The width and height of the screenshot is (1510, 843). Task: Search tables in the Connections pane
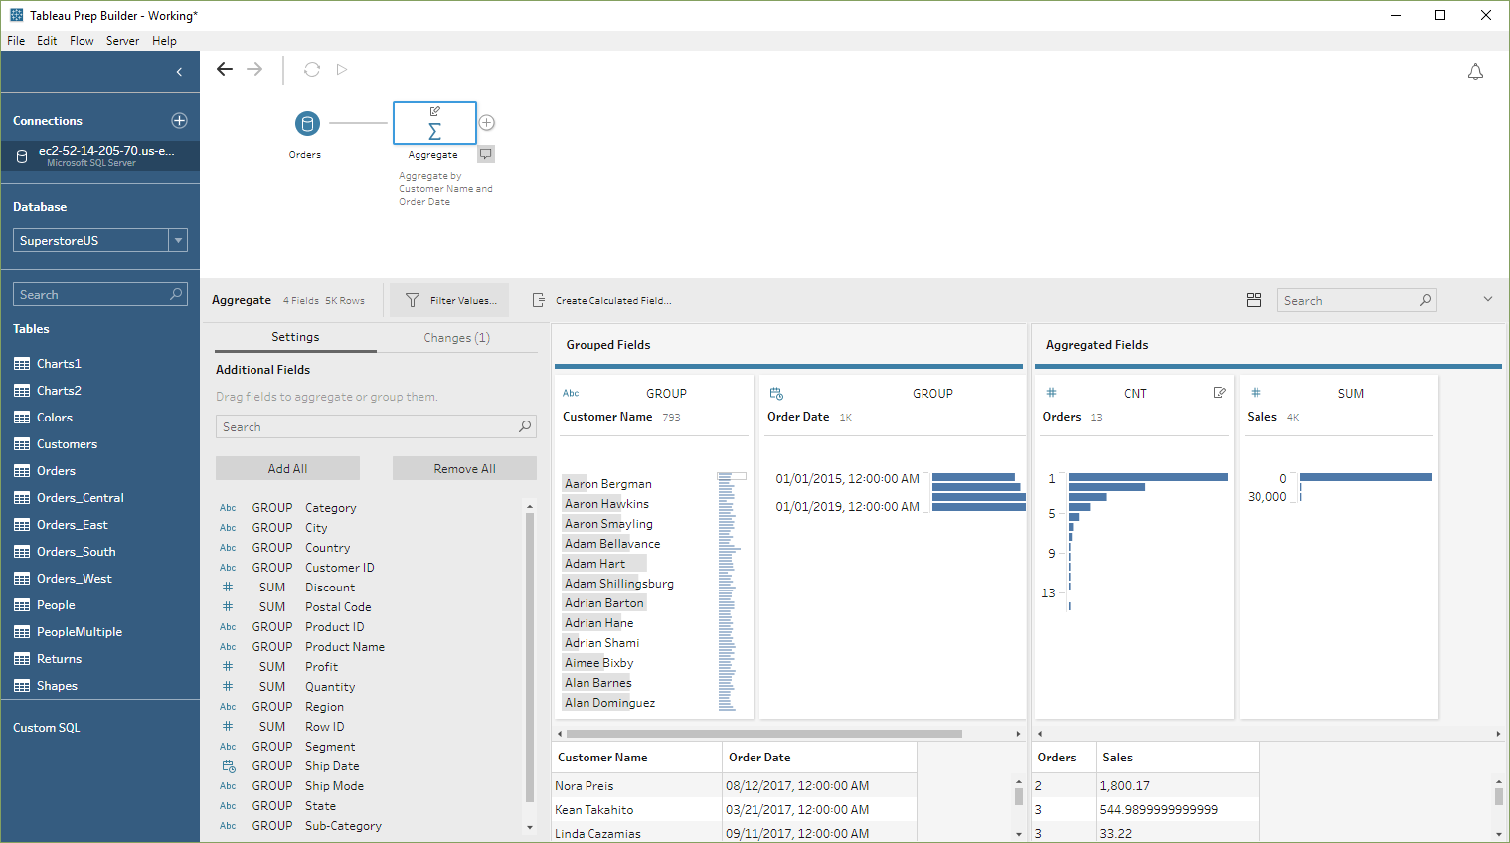click(x=100, y=294)
